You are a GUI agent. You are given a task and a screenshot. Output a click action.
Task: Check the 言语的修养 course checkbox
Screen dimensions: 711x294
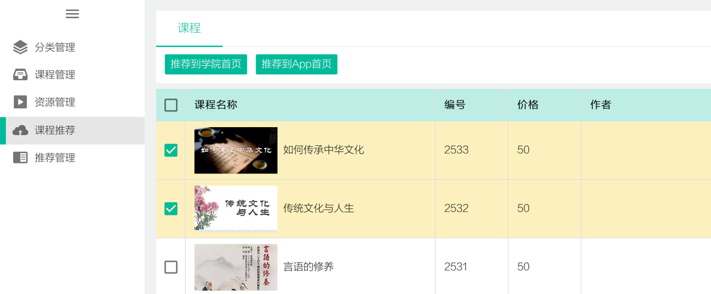pyautogui.click(x=171, y=267)
